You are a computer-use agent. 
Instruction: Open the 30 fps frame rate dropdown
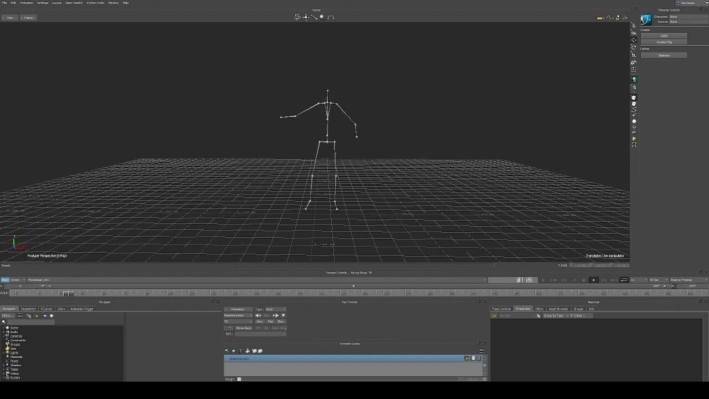coord(656,280)
